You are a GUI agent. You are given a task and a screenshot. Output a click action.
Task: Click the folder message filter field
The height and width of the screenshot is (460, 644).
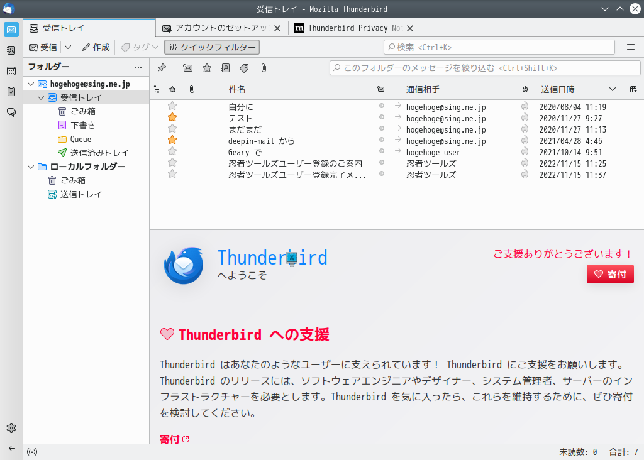click(485, 68)
